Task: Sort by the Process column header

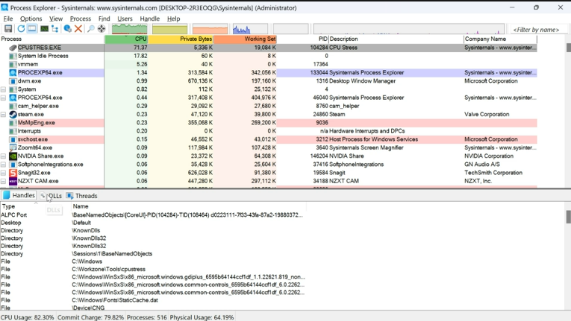Action: tap(52, 39)
